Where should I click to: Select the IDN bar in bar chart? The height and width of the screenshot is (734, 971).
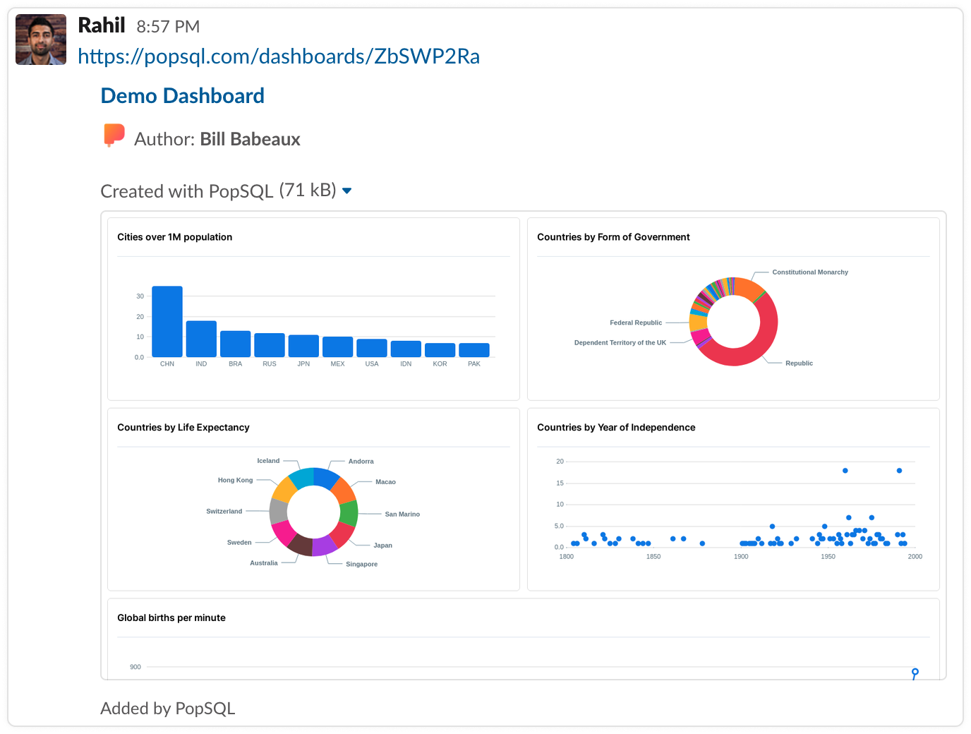(x=406, y=349)
